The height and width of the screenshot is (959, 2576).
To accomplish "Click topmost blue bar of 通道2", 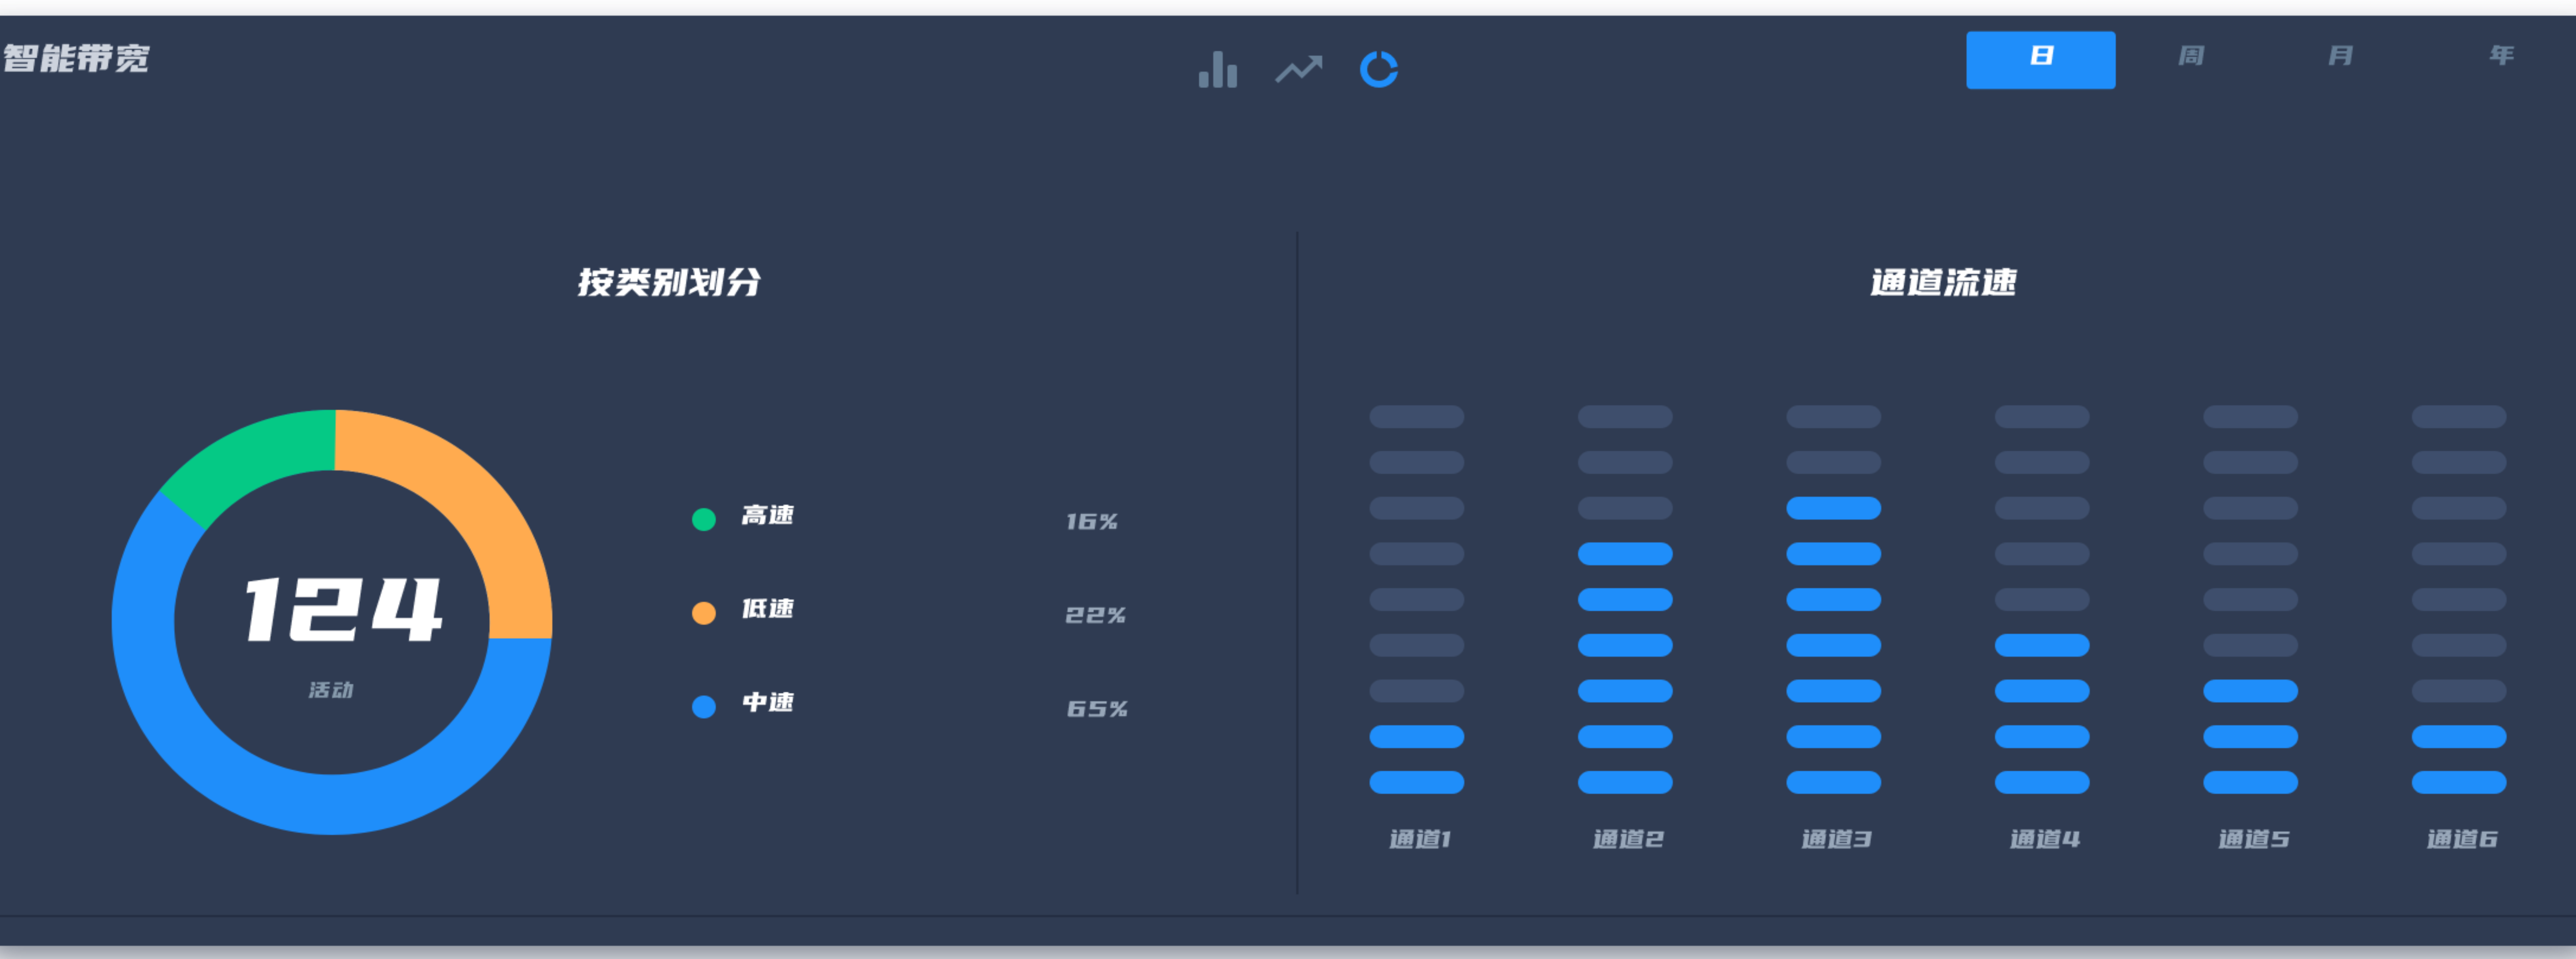I will [x=1625, y=554].
